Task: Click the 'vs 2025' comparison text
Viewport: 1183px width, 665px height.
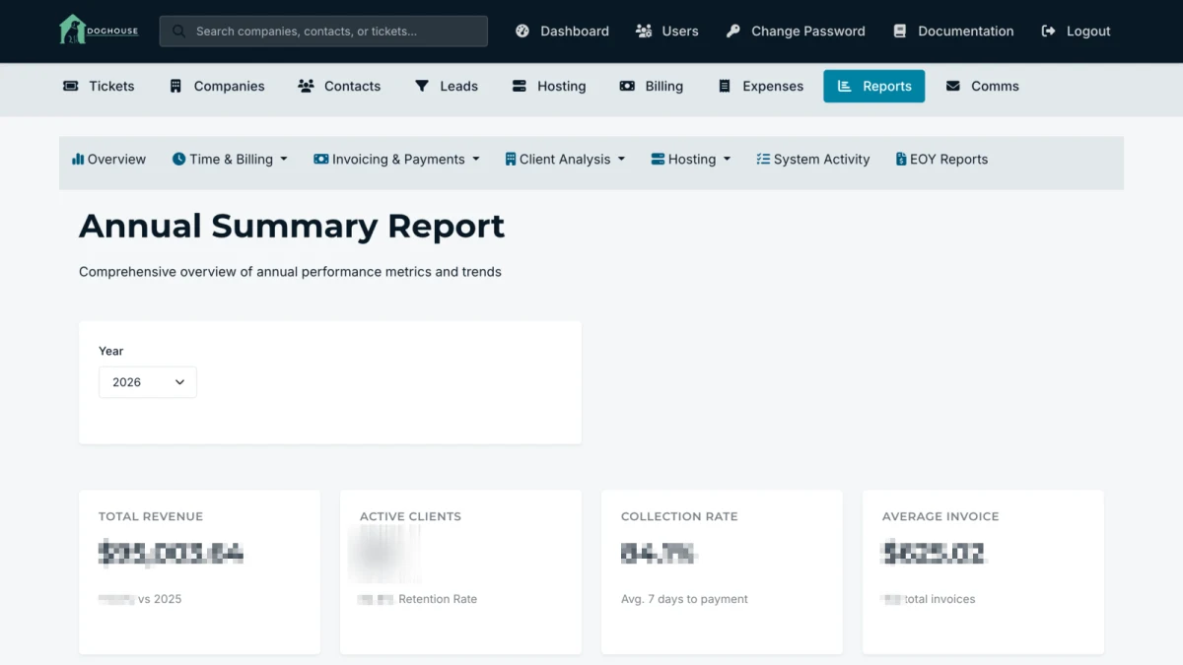Action: tap(160, 599)
